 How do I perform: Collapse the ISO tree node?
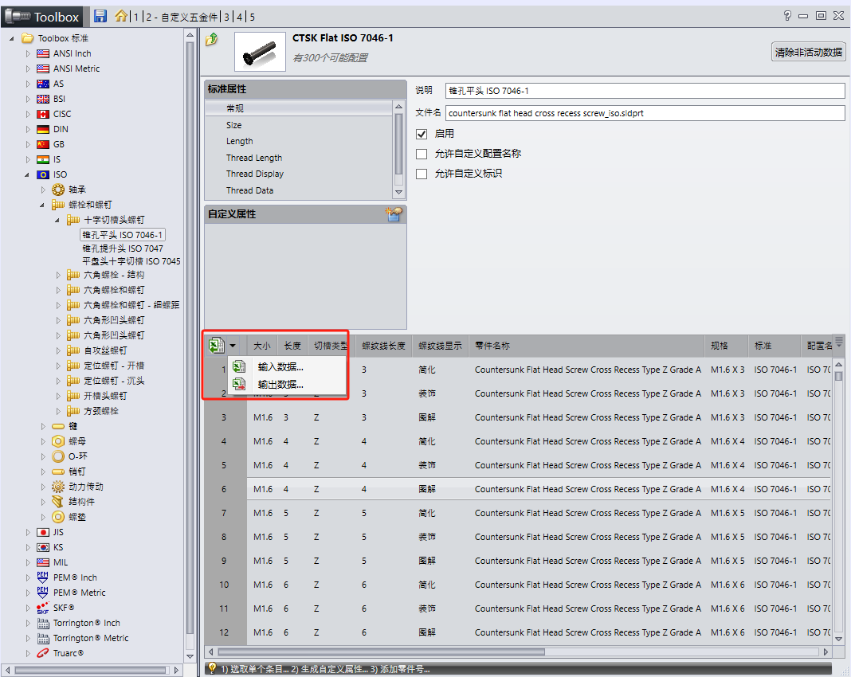pyautogui.click(x=26, y=174)
